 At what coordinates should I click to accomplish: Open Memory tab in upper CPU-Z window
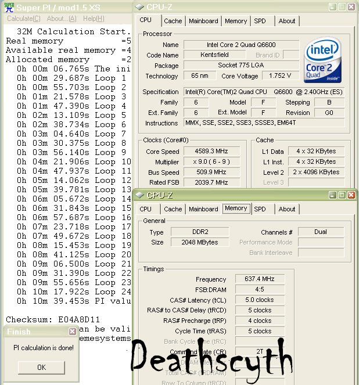tap(236, 21)
